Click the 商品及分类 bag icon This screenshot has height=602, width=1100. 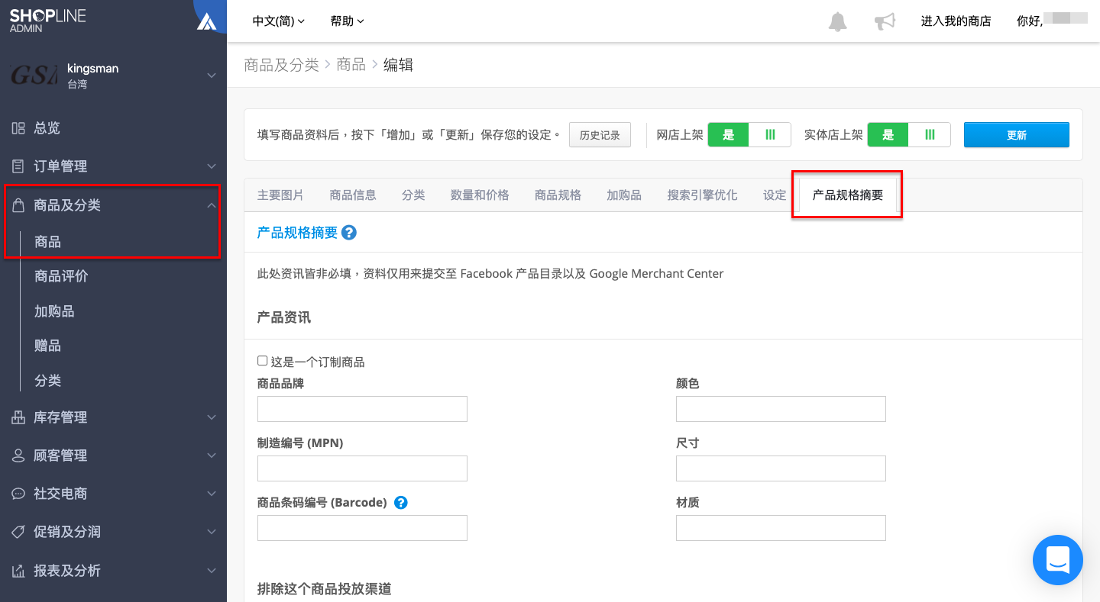(18, 204)
